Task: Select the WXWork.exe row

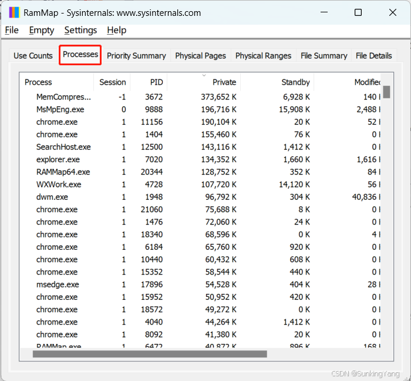Action: coord(200,185)
